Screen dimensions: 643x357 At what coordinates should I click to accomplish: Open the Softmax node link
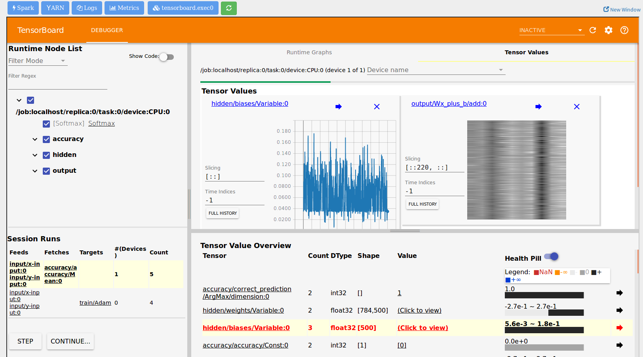101,123
